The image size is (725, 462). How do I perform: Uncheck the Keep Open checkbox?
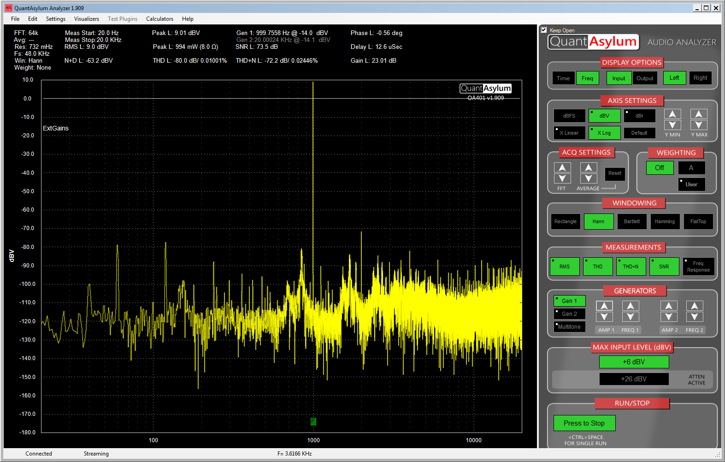pos(544,30)
